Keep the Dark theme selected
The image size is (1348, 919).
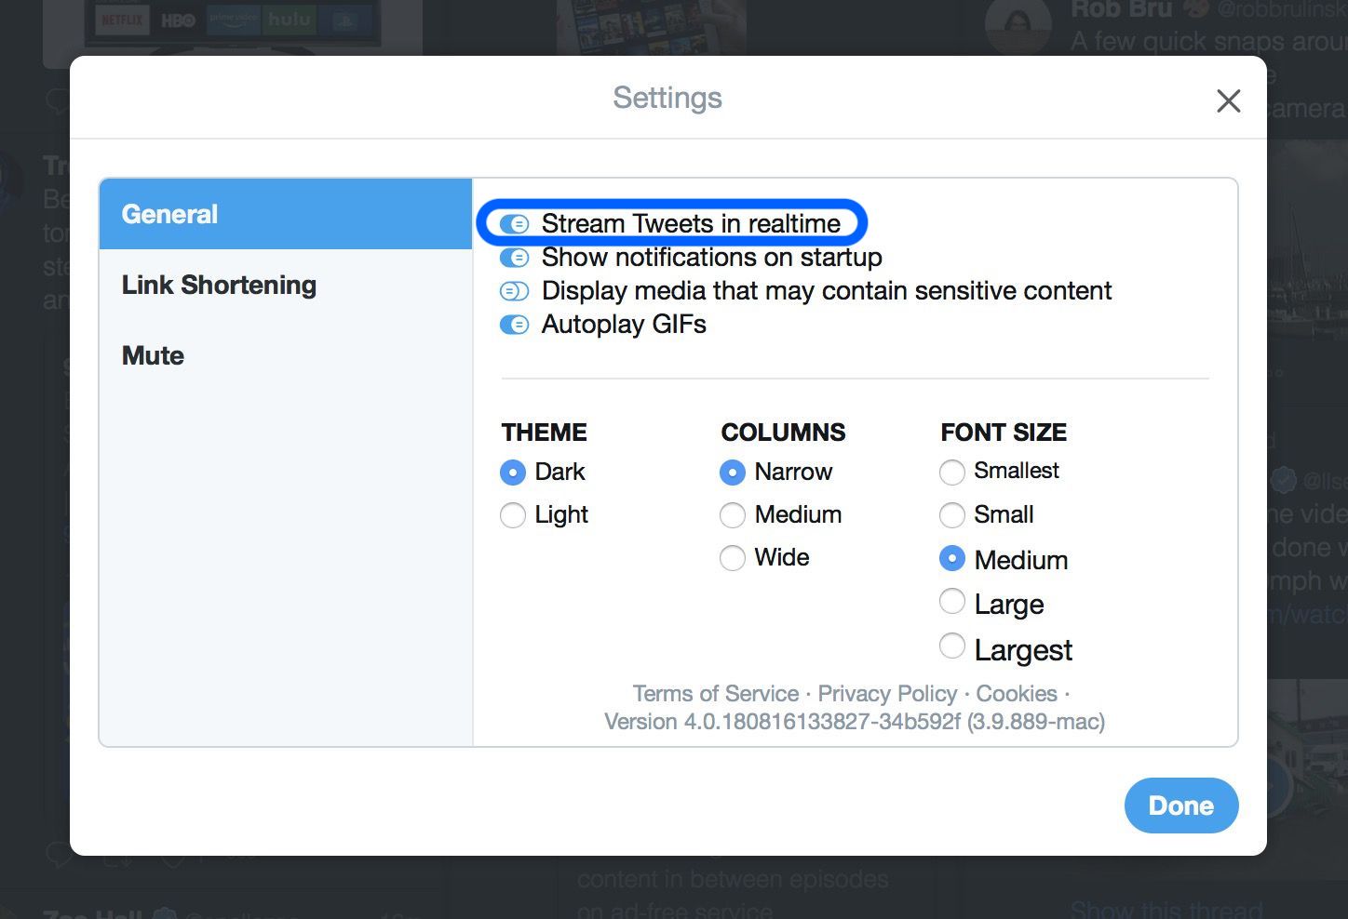[512, 472]
